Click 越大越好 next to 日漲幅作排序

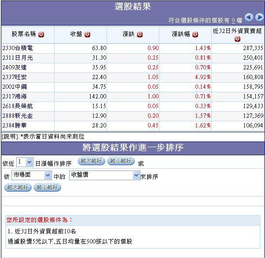[x=91, y=161]
